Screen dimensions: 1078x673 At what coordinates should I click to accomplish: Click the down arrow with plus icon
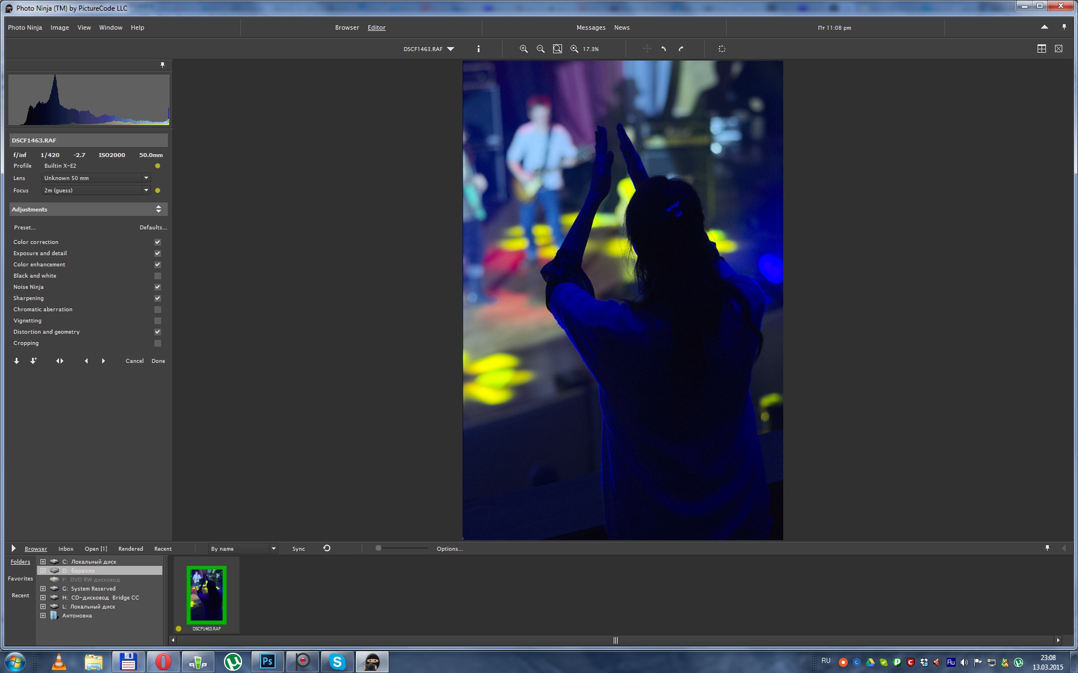tap(34, 361)
